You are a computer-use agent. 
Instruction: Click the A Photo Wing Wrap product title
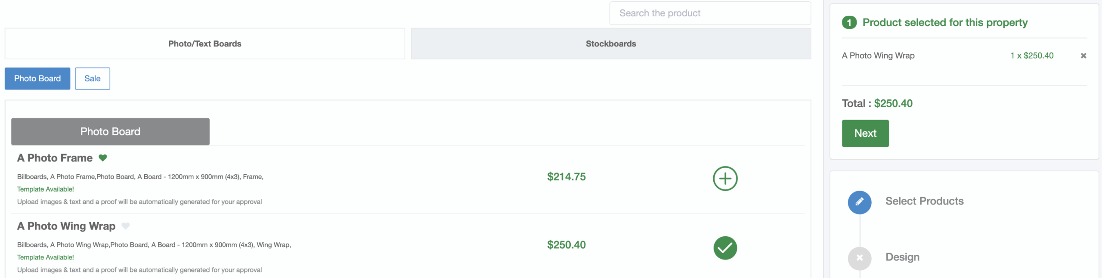66,226
